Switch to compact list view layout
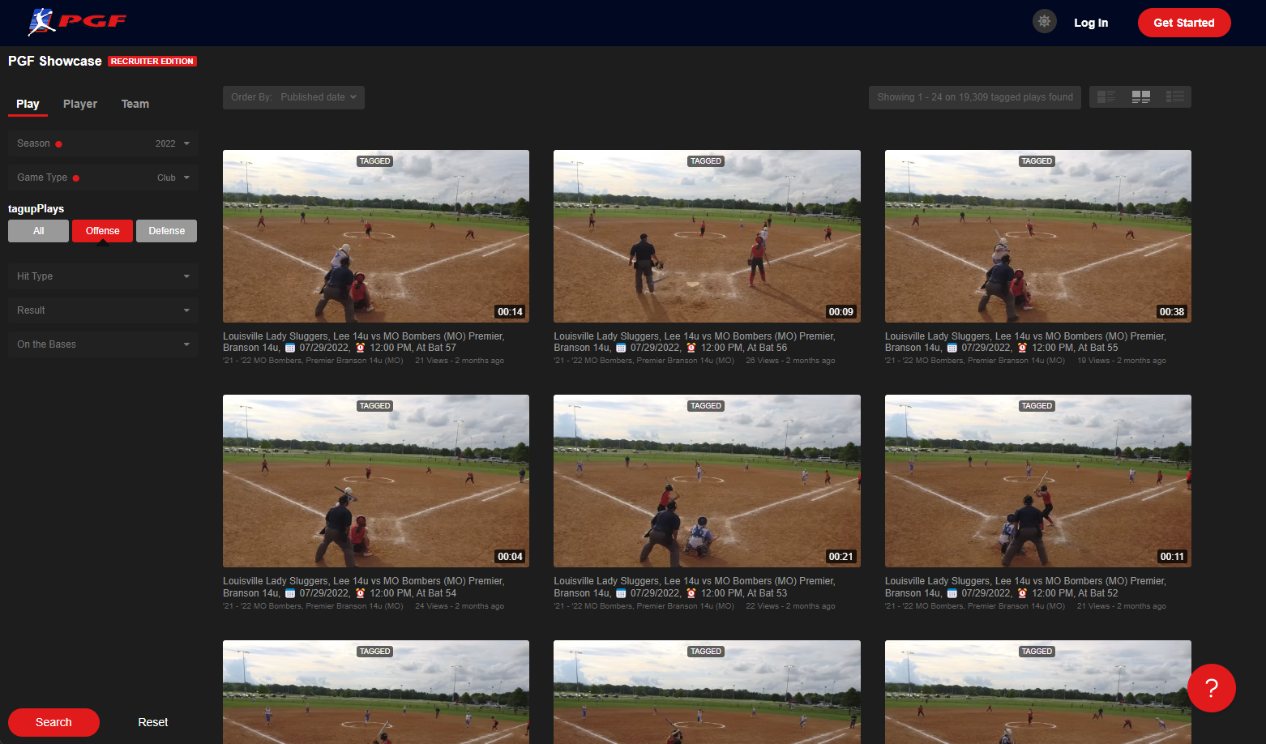 pyautogui.click(x=1175, y=96)
